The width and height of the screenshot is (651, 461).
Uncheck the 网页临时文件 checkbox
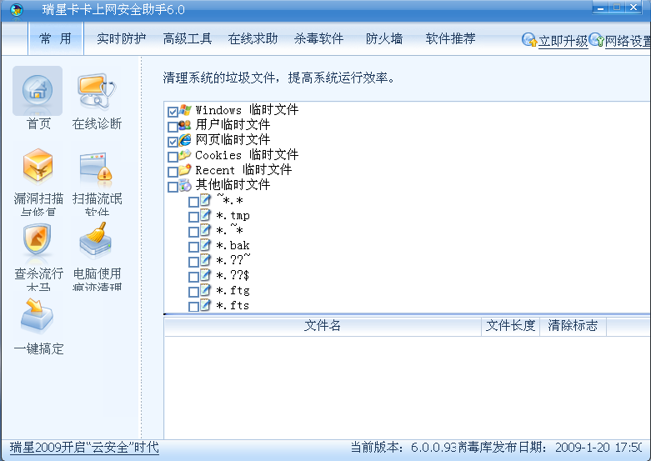pos(173,142)
